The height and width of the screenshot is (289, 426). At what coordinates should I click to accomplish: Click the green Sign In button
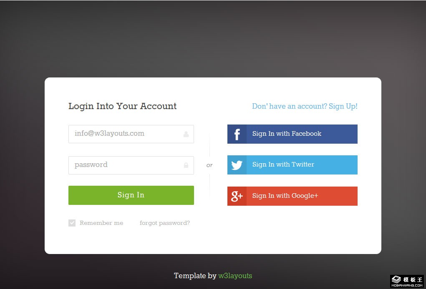pyautogui.click(x=131, y=195)
